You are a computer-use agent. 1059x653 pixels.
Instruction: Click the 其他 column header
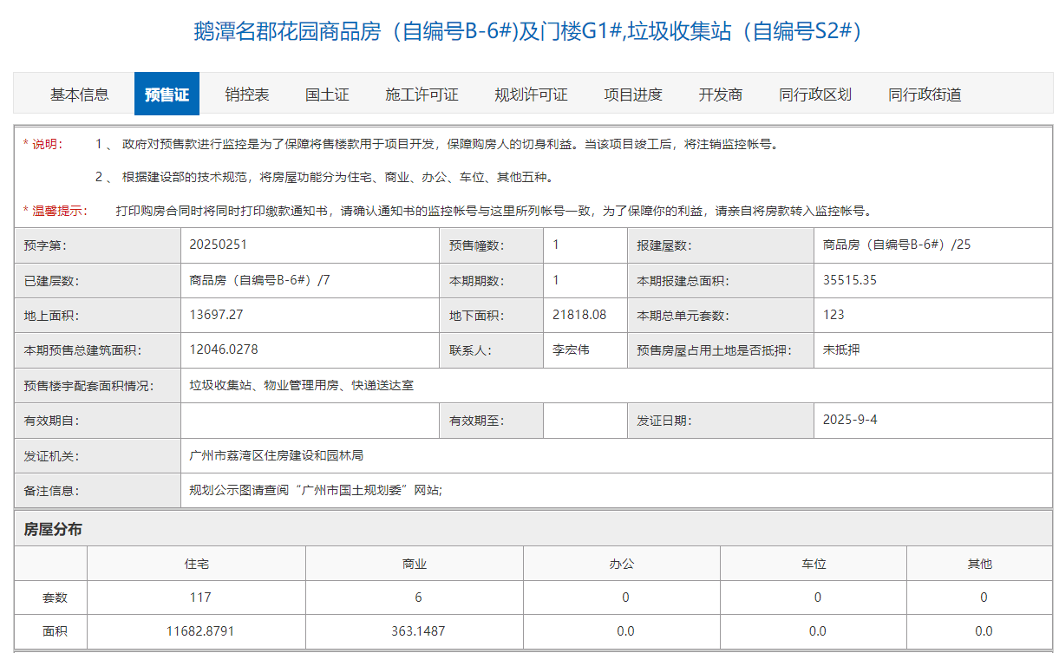point(980,564)
